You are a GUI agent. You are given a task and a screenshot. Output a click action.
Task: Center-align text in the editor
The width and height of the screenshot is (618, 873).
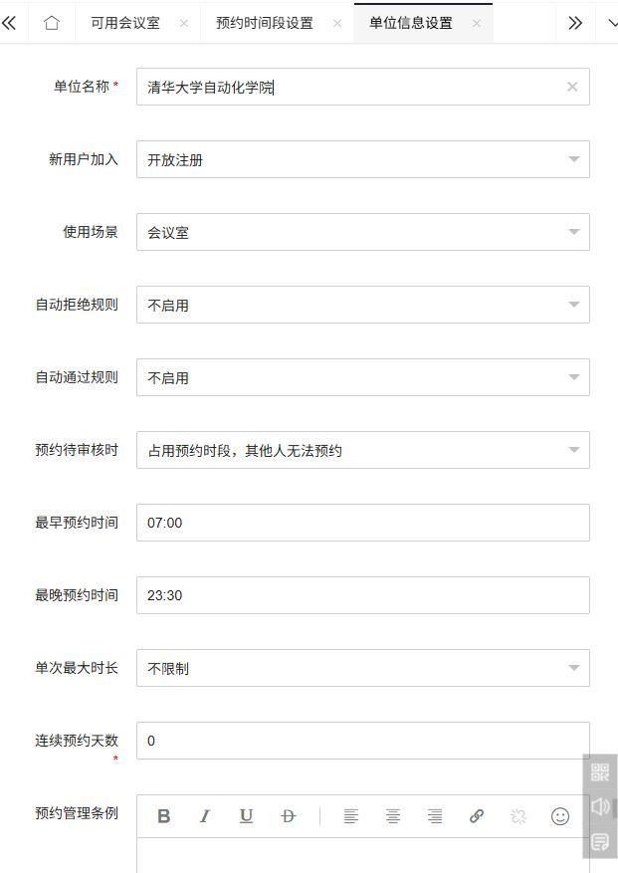(393, 816)
